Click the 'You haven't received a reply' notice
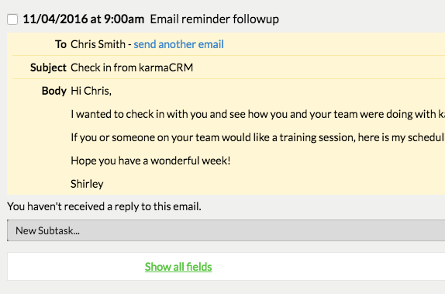 [x=104, y=206]
